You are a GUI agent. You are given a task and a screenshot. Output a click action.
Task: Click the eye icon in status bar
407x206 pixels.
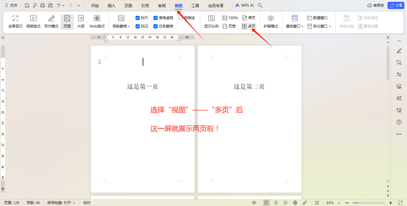point(254,203)
